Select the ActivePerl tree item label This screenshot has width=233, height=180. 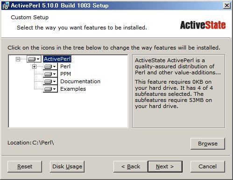57,59
